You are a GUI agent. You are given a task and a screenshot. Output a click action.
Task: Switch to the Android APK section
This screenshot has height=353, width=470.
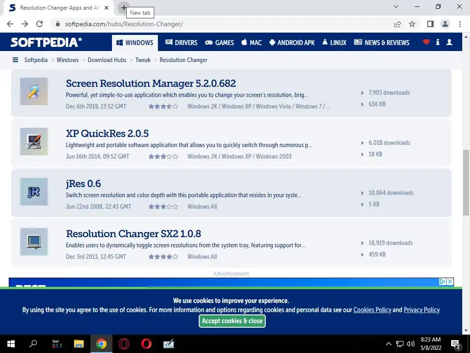point(292,43)
